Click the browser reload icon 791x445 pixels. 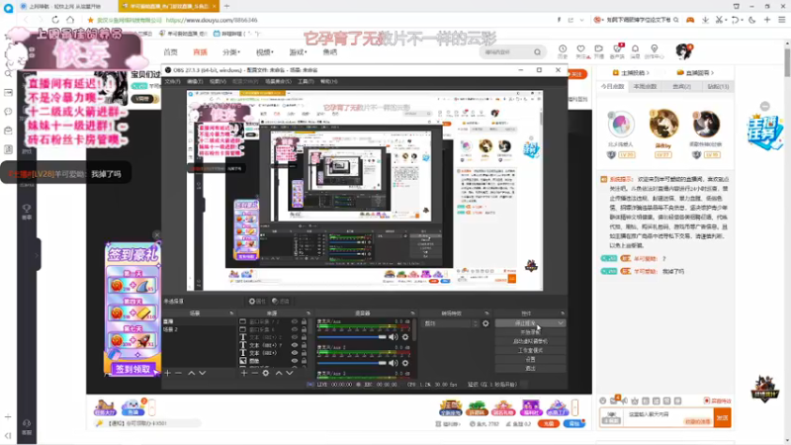pos(55,20)
